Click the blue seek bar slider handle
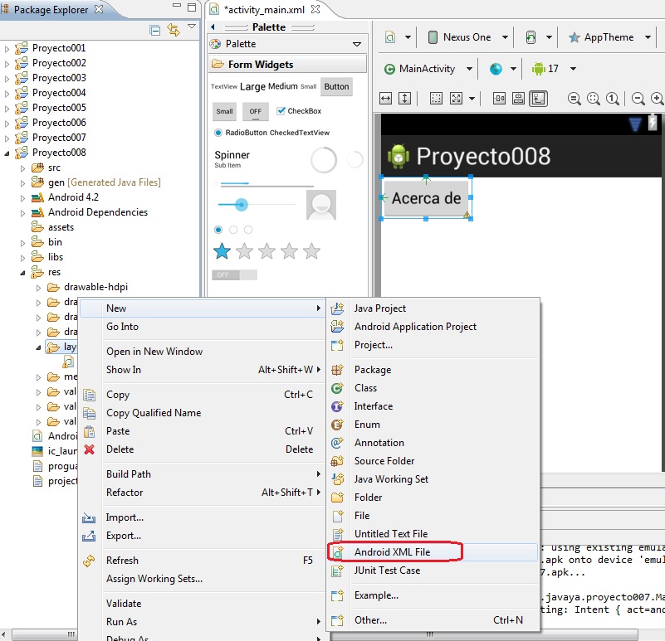 click(242, 205)
